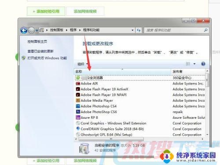The image size is (220, 165).
Task: Click the Photoshop CS4 icon
Action: coord(78,106)
